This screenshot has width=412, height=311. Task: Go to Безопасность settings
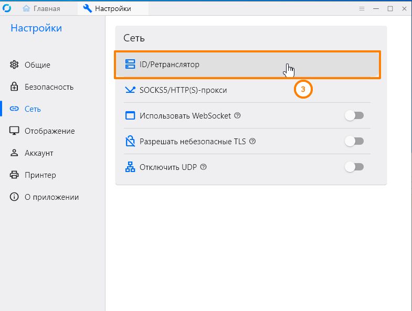(52, 87)
